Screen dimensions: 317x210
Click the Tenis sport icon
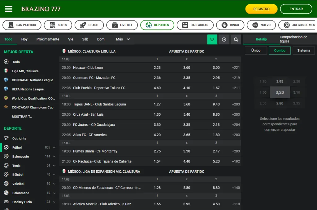[x=6, y=166]
